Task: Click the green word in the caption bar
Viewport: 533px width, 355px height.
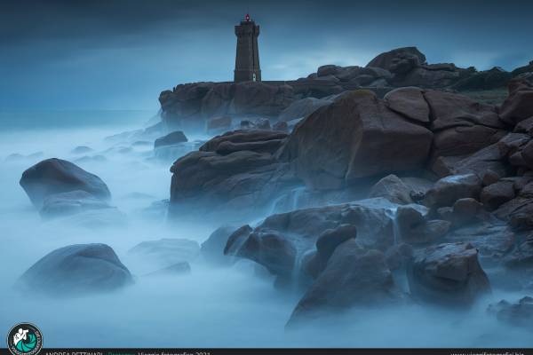Action: [121, 352]
